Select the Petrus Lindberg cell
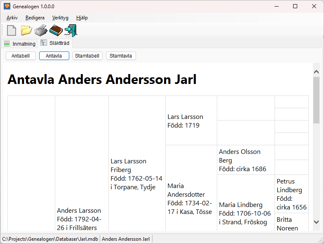This screenshot has width=324, height=244. (291, 194)
